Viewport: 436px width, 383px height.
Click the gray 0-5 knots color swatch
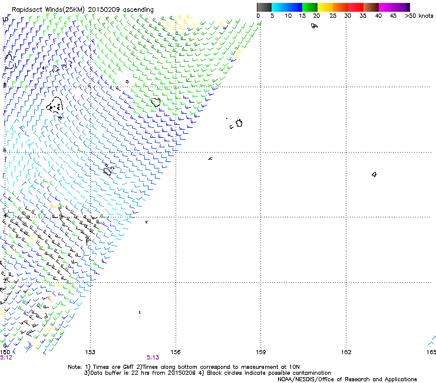tap(264, 7)
